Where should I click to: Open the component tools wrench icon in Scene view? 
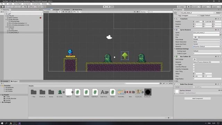coord(135,12)
